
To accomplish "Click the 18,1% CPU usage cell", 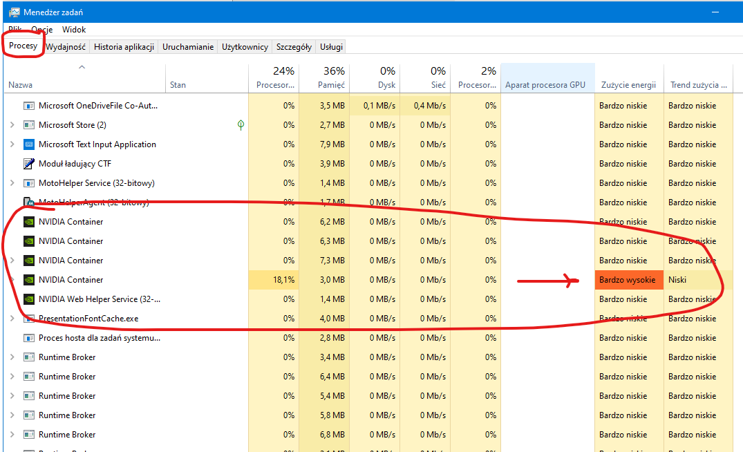I will tap(274, 280).
